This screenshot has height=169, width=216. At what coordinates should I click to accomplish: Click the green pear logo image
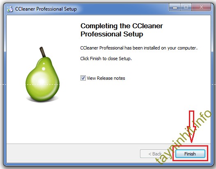pyautogui.click(x=42, y=74)
